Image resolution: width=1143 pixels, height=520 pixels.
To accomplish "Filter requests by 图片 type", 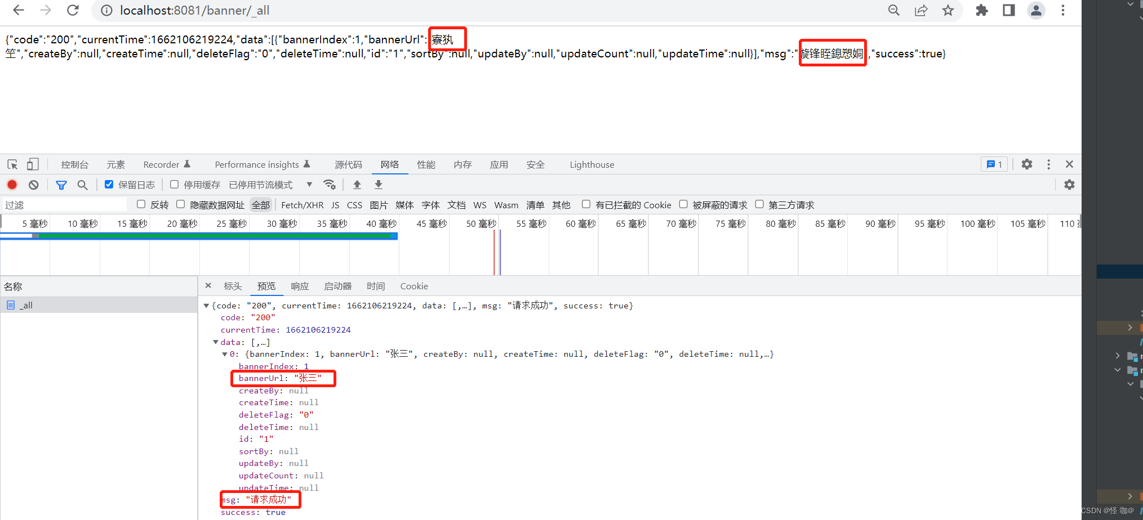I will (379, 205).
